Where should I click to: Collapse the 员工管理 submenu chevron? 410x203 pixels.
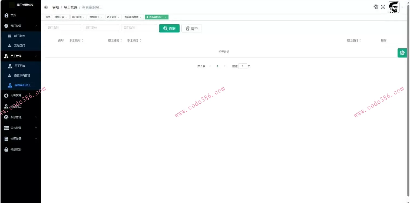coord(36,56)
